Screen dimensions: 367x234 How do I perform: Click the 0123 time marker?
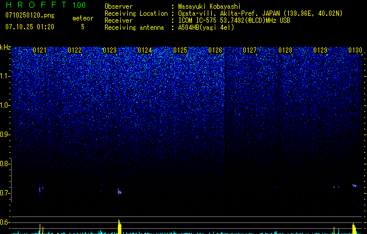110,50
